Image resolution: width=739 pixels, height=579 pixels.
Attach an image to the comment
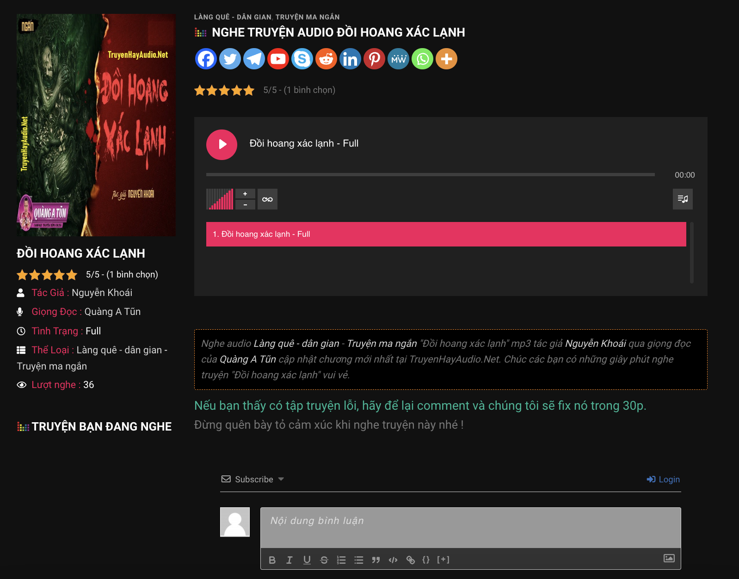(669, 558)
